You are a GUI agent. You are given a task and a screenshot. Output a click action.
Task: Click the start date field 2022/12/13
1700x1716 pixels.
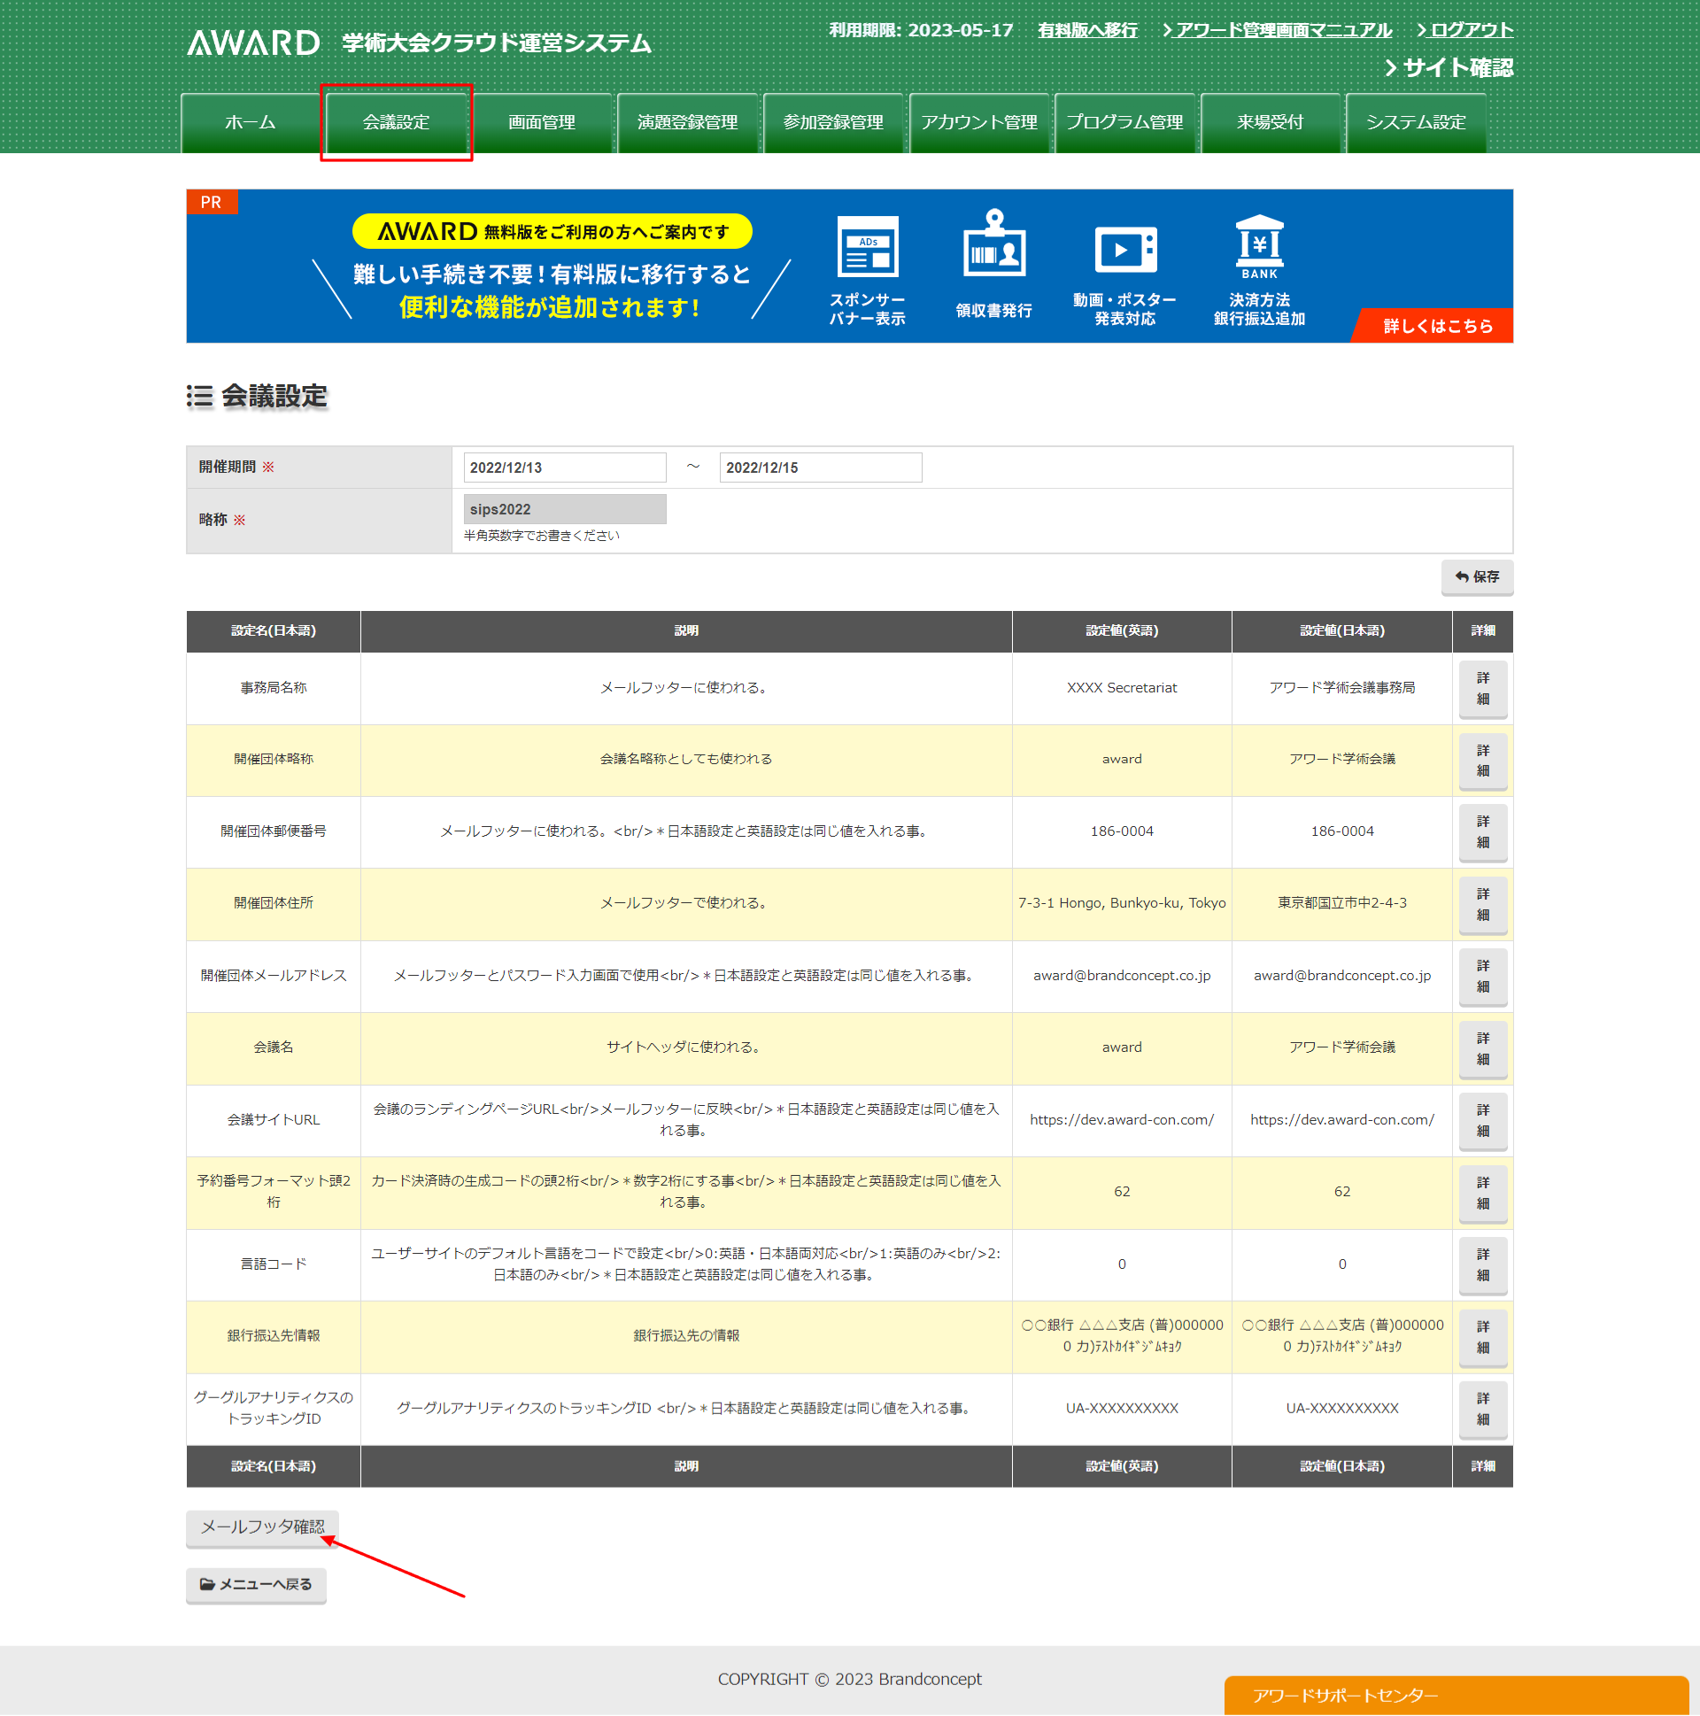564,468
